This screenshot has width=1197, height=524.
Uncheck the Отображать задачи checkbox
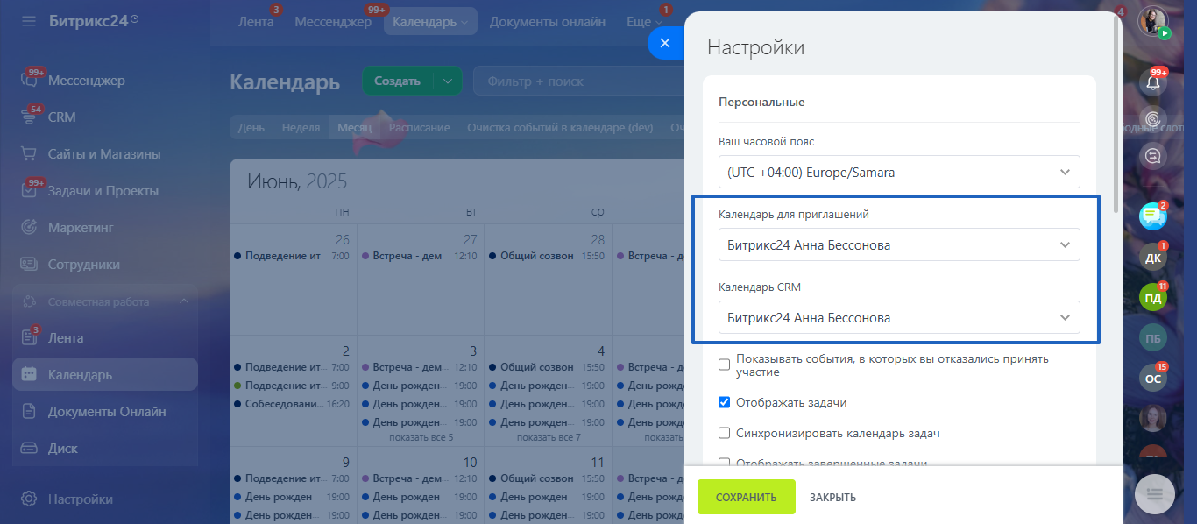(x=724, y=403)
